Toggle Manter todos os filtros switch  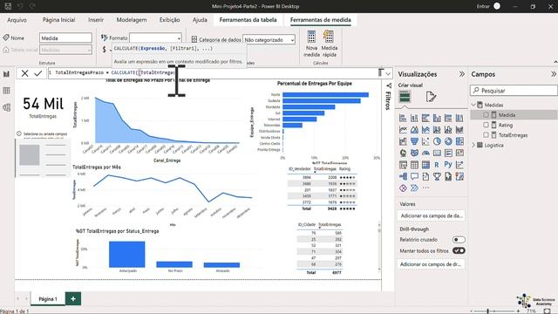pyautogui.click(x=459, y=250)
